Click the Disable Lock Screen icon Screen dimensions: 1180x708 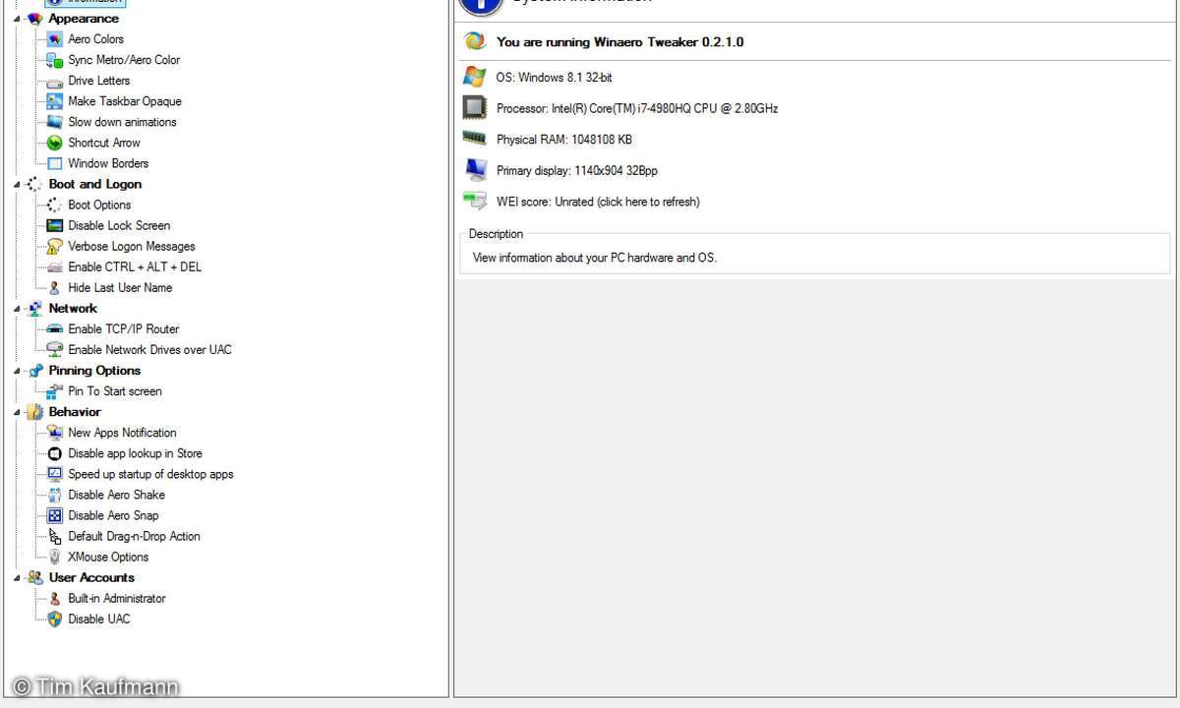(55, 225)
